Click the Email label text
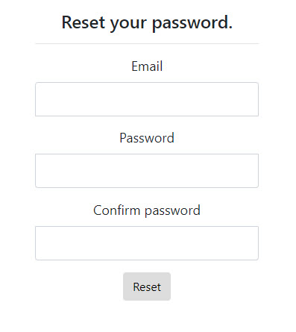 (147, 66)
